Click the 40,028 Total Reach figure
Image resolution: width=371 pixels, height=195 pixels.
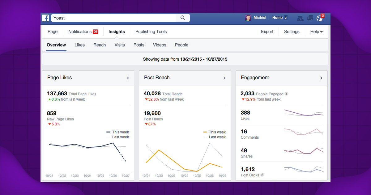152,93
